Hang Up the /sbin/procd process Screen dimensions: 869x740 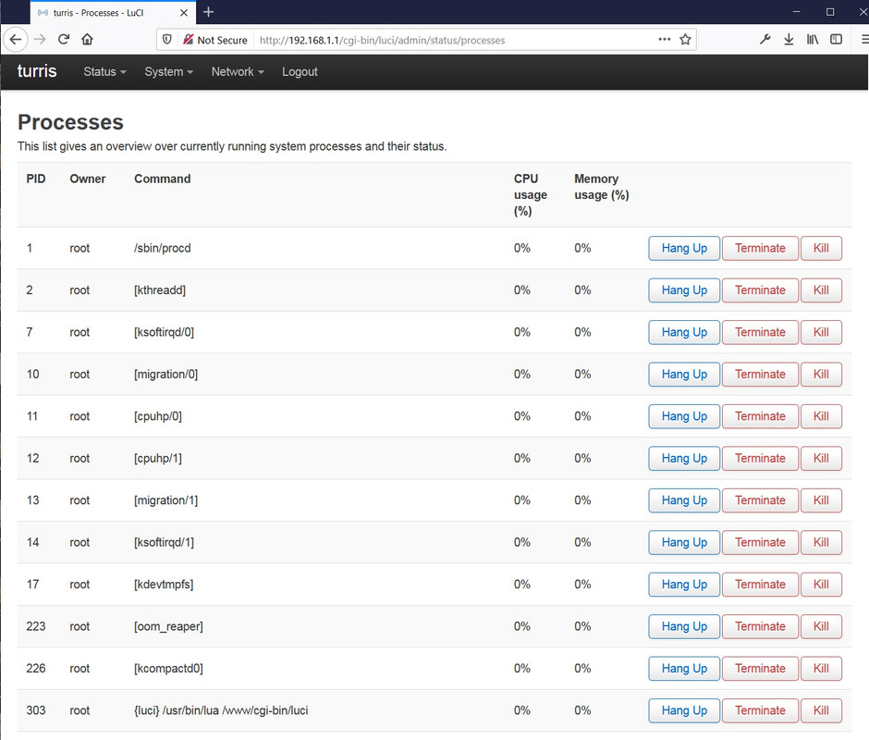[684, 248]
